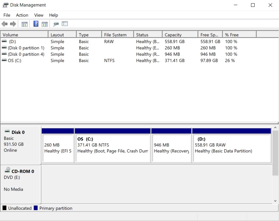Select the 946 MB Recovery partition block
The width and height of the screenshot is (279, 221).
coord(171,145)
